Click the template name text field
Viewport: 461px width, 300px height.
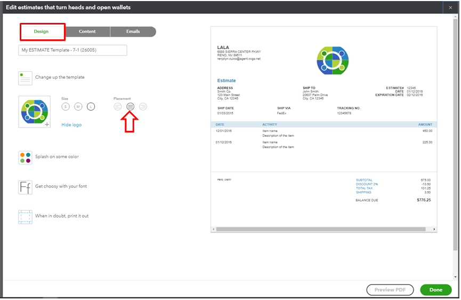[x=72, y=50]
